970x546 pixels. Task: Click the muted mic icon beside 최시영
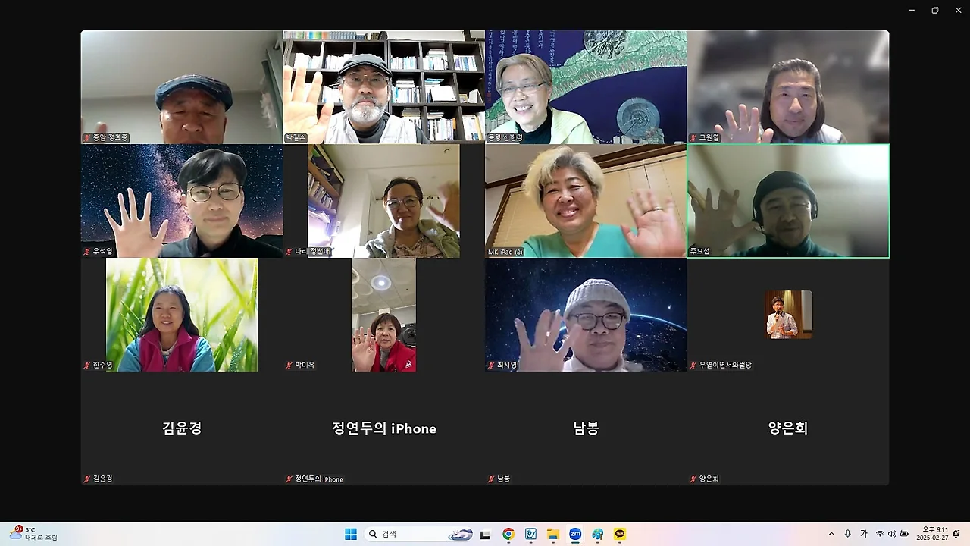(491, 365)
